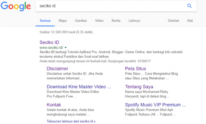Open the Setelan menu

coord(173,21)
